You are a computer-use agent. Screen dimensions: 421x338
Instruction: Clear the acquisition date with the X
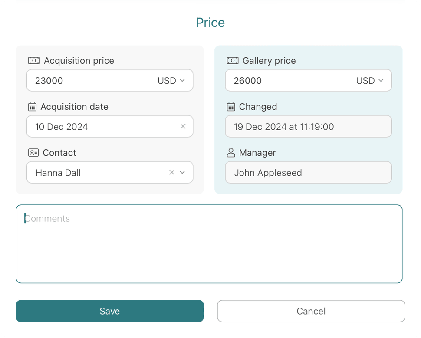tap(183, 126)
